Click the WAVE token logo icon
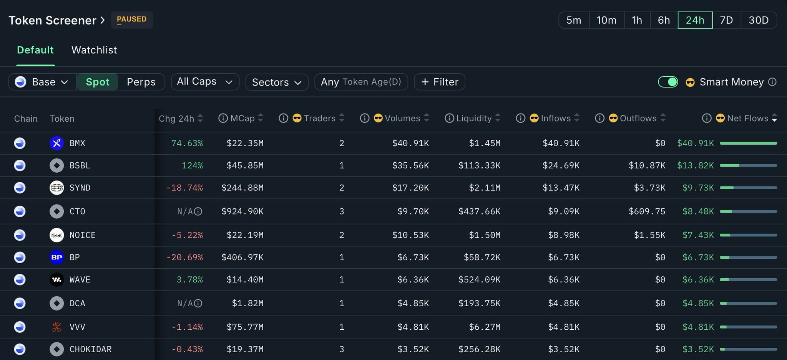 tap(56, 279)
